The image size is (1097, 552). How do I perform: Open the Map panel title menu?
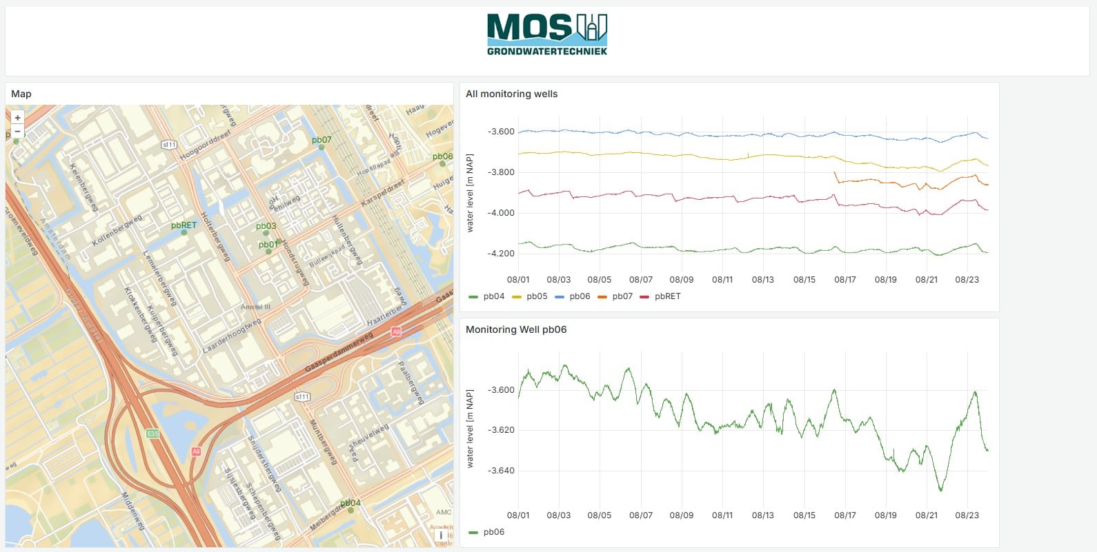coord(21,94)
